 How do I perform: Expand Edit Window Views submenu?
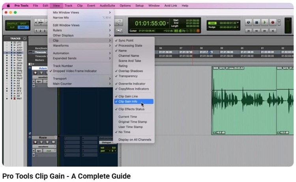pos(81,25)
